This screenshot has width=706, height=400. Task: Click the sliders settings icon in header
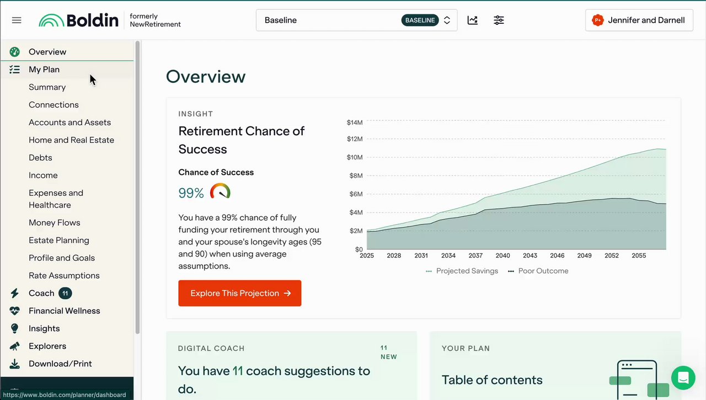pos(499,20)
